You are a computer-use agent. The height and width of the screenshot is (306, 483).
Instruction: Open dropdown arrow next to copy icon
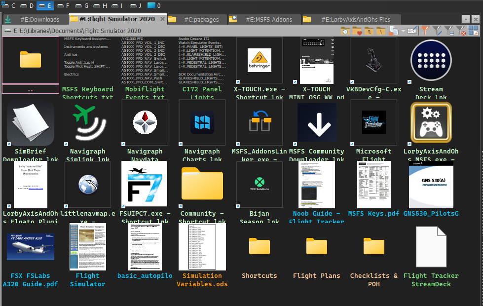(403, 31)
